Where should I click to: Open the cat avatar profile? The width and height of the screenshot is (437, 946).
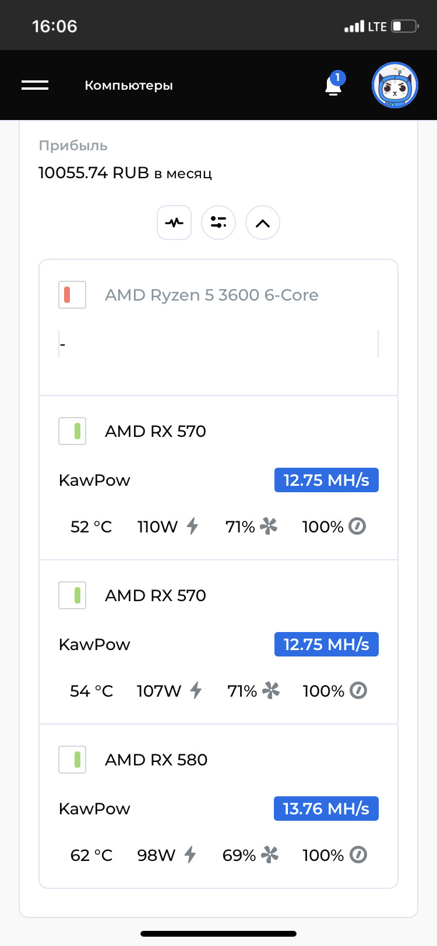395,85
